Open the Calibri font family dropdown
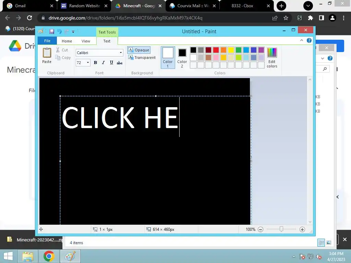 tap(121, 53)
